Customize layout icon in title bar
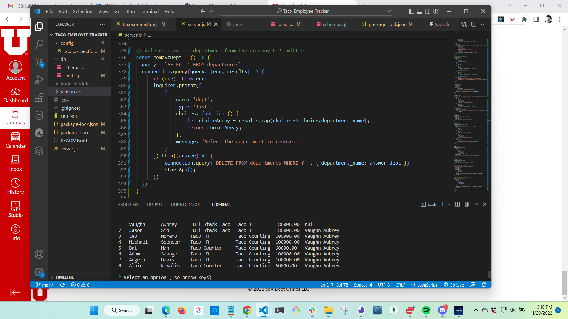The image size is (568, 319). [x=436, y=11]
